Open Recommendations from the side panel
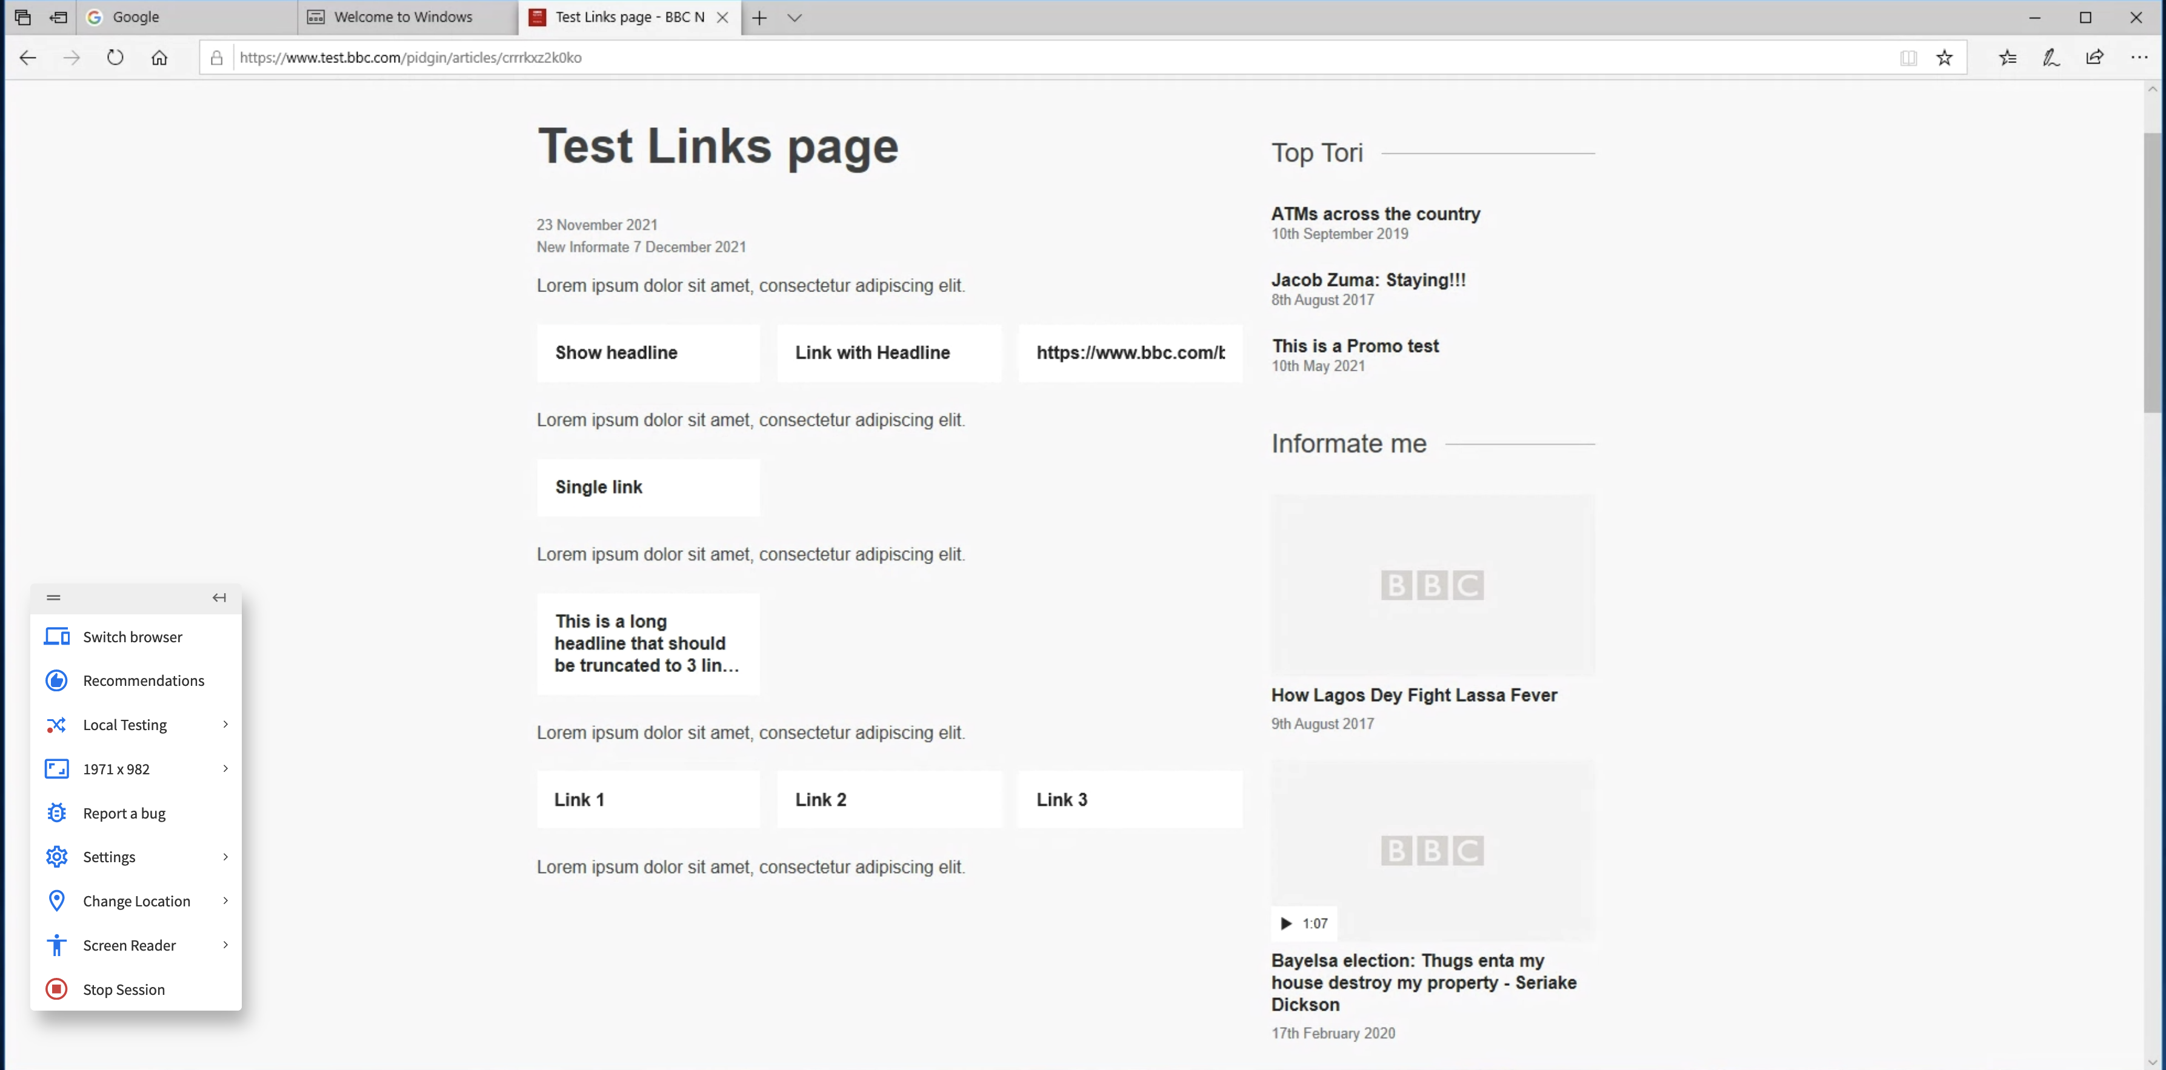Image resolution: width=2166 pixels, height=1070 pixels. pyautogui.click(x=143, y=681)
